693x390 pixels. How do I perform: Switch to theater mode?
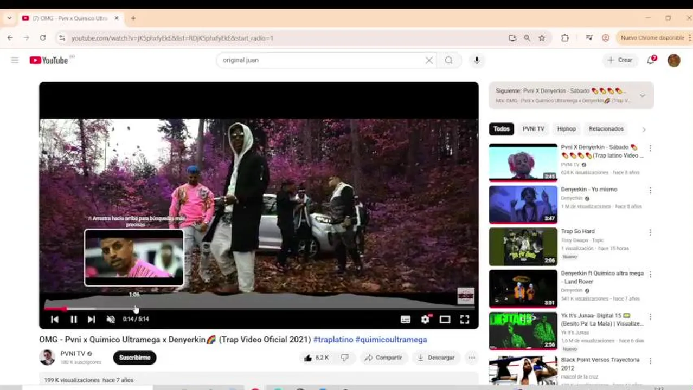tap(445, 320)
